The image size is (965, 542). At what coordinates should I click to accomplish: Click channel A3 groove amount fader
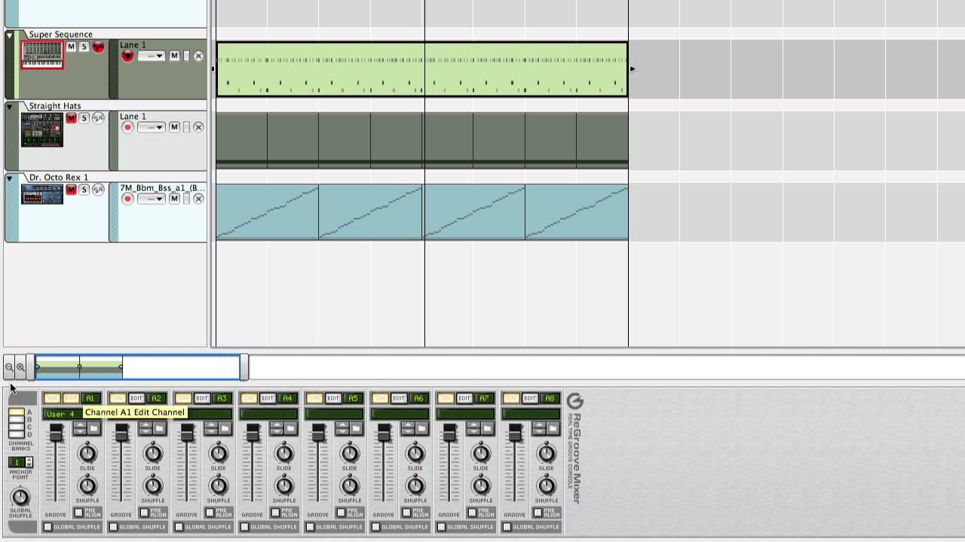pyautogui.click(x=187, y=433)
